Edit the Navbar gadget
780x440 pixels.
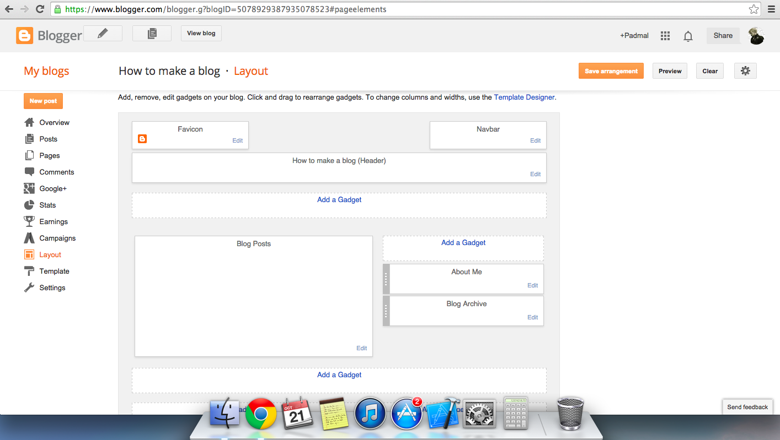535,140
